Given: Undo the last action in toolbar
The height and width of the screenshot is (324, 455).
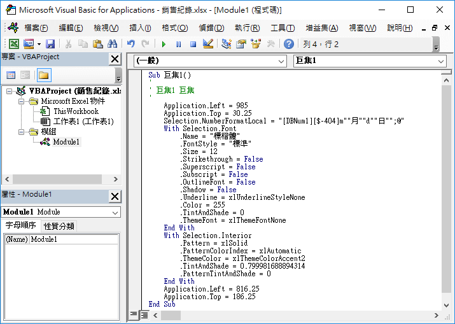Looking at the screenshot, I should tap(131, 44).
